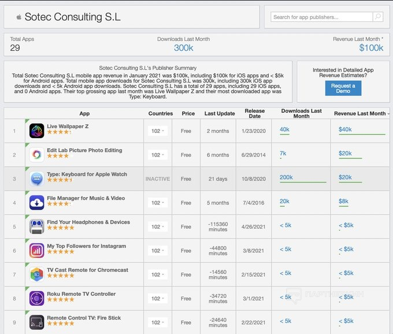393x334 pixels.
Task: Sort by the Countries column header
Action: (x=161, y=113)
